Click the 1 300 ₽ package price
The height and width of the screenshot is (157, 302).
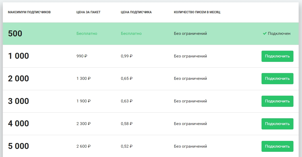(83, 78)
